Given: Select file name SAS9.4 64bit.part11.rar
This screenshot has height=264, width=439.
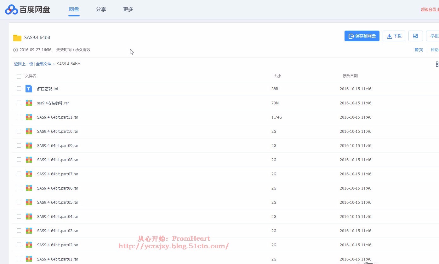Looking at the screenshot, I should 58,117.
